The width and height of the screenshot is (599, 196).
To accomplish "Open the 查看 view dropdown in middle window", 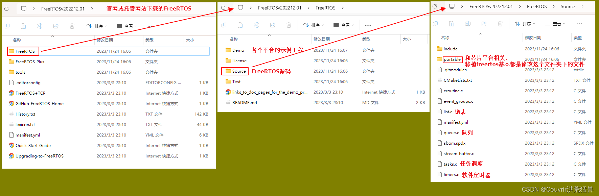I will coord(344,25).
